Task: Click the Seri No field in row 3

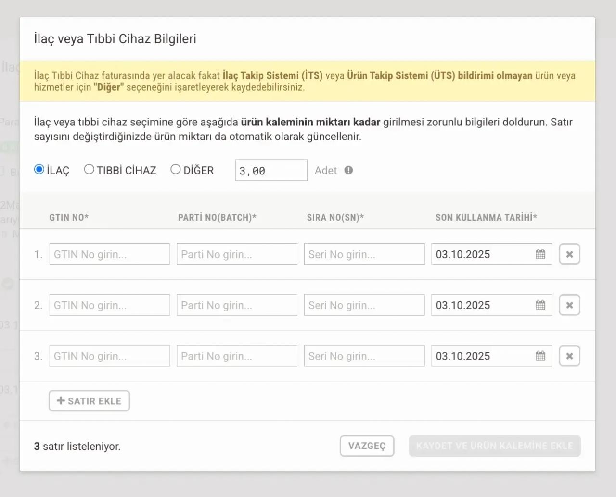Action: (x=364, y=356)
